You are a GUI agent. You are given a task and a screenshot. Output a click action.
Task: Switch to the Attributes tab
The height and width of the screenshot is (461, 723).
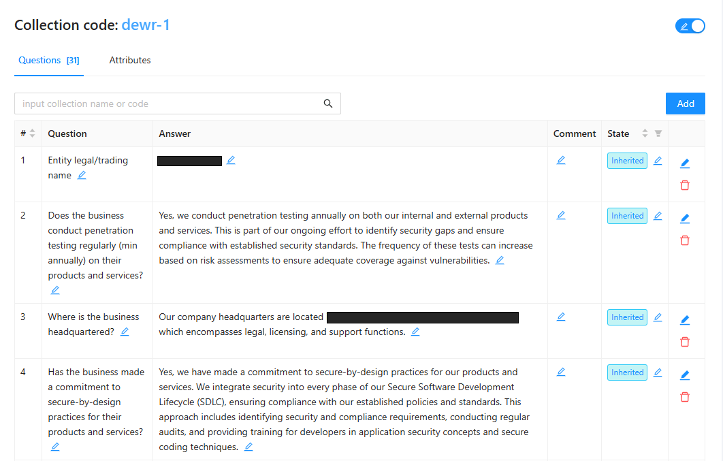(x=130, y=61)
